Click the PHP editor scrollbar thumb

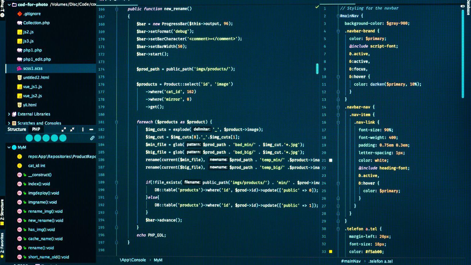317,69
